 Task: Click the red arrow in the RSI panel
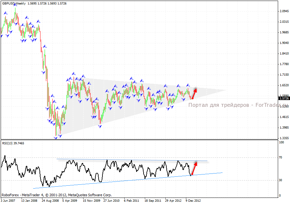point(194,168)
